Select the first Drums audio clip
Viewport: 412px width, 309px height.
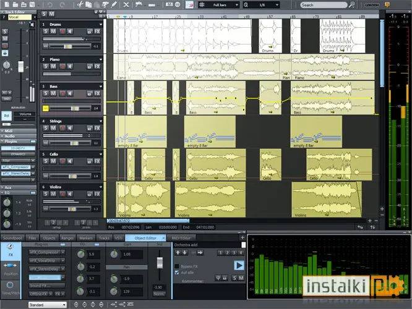tap(182, 36)
